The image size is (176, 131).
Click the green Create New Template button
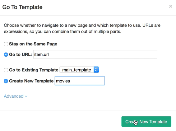coord(146,121)
